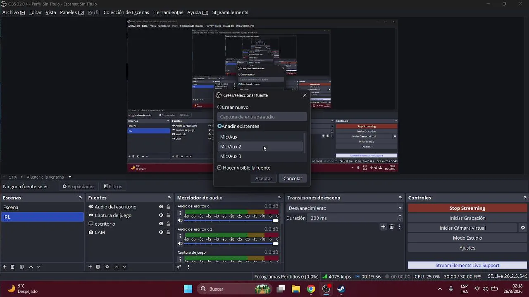Hide the escritorio source
The image size is (529, 297).
161,224
